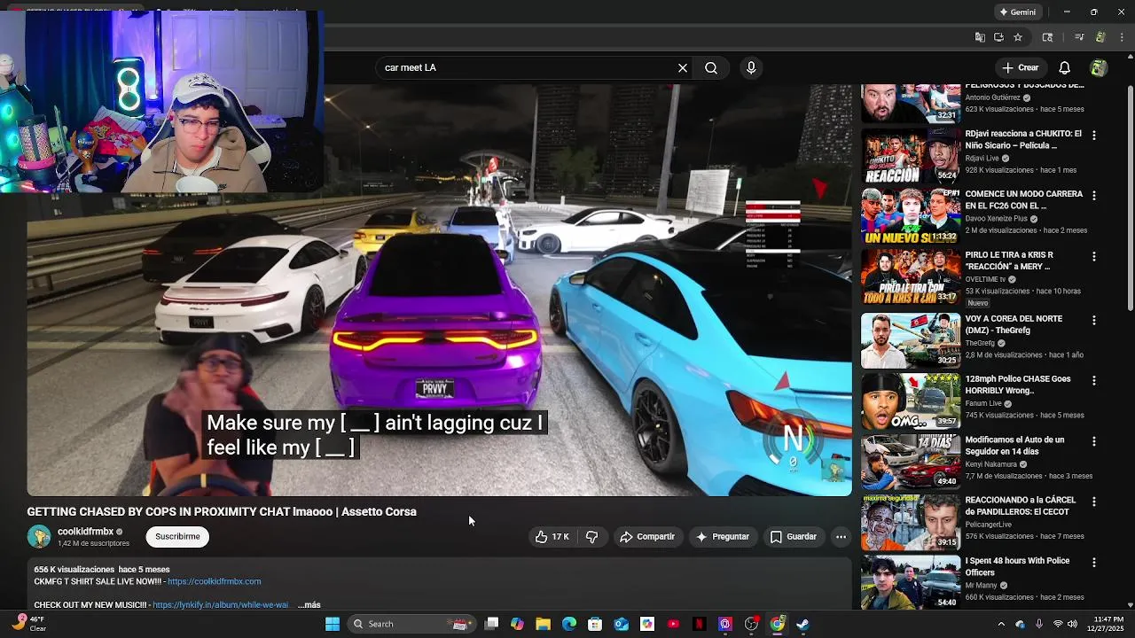The image size is (1135, 638).
Task: Click the search magnifier button
Action: [x=711, y=67]
